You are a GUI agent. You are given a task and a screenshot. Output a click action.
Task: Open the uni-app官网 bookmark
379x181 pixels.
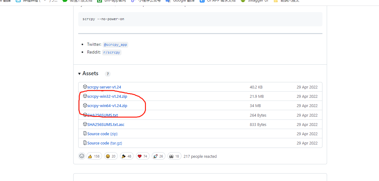tap(112, 1)
